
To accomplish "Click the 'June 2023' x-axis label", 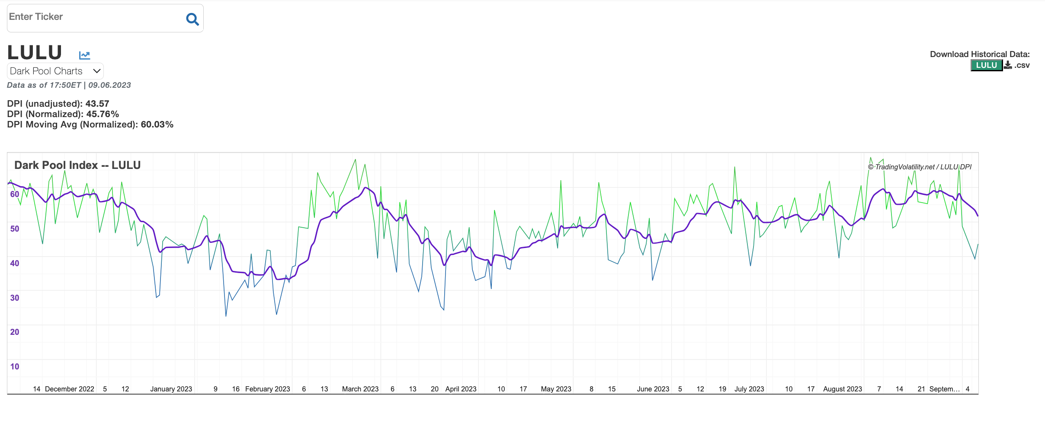I will point(653,389).
